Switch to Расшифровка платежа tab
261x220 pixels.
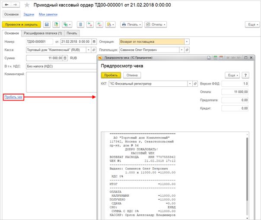pyautogui.click(x=43, y=33)
